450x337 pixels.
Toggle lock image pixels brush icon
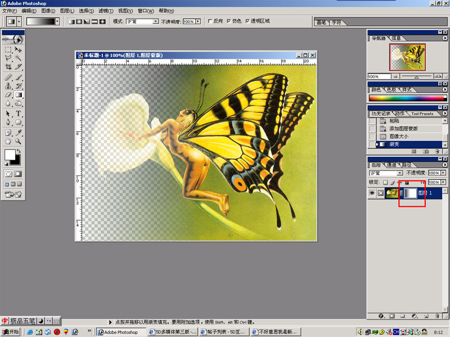[x=392, y=182]
